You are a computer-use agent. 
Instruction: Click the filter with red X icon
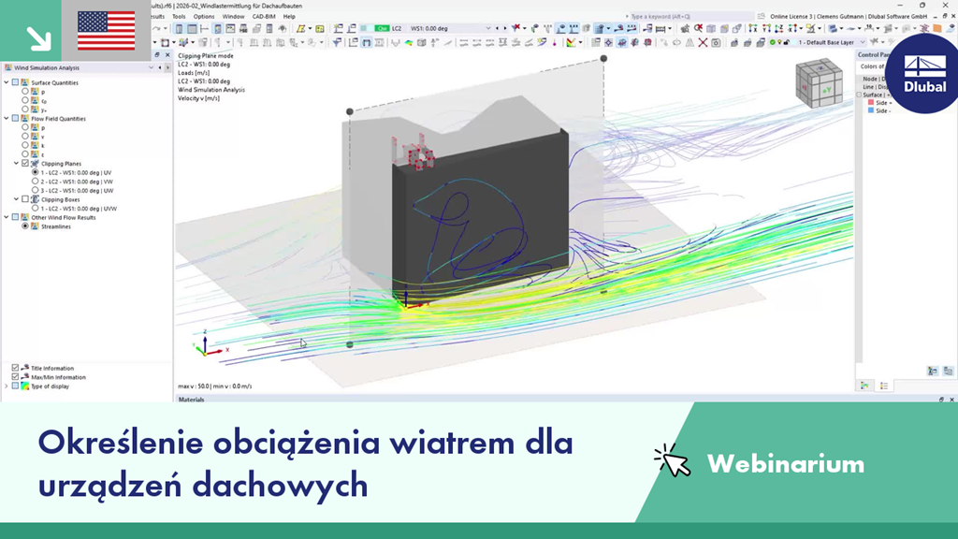coord(516,28)
